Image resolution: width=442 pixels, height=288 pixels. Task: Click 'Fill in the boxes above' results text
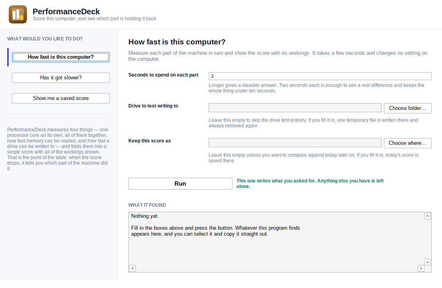click(216, 231)
